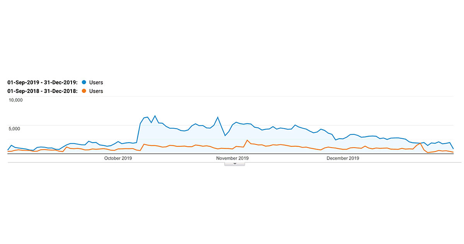464x244 pixels.
Task: Click the 10,000 y-axis label
Action: (x=16, y=100)
